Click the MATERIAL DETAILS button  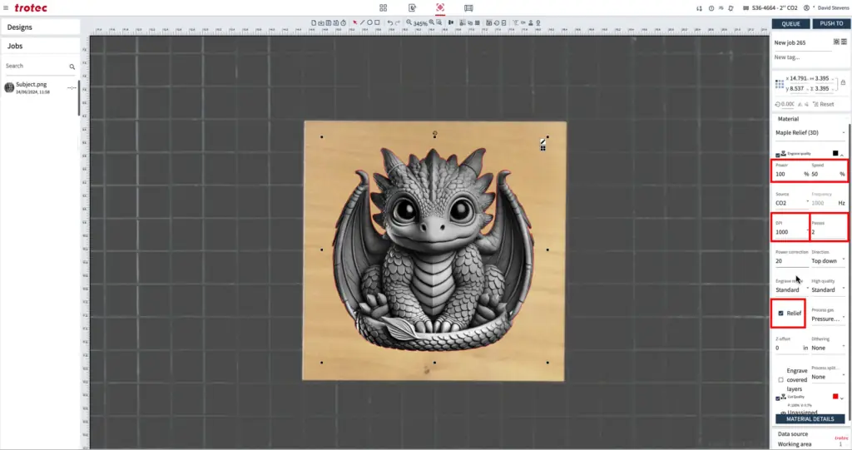[x=810, y=419]
